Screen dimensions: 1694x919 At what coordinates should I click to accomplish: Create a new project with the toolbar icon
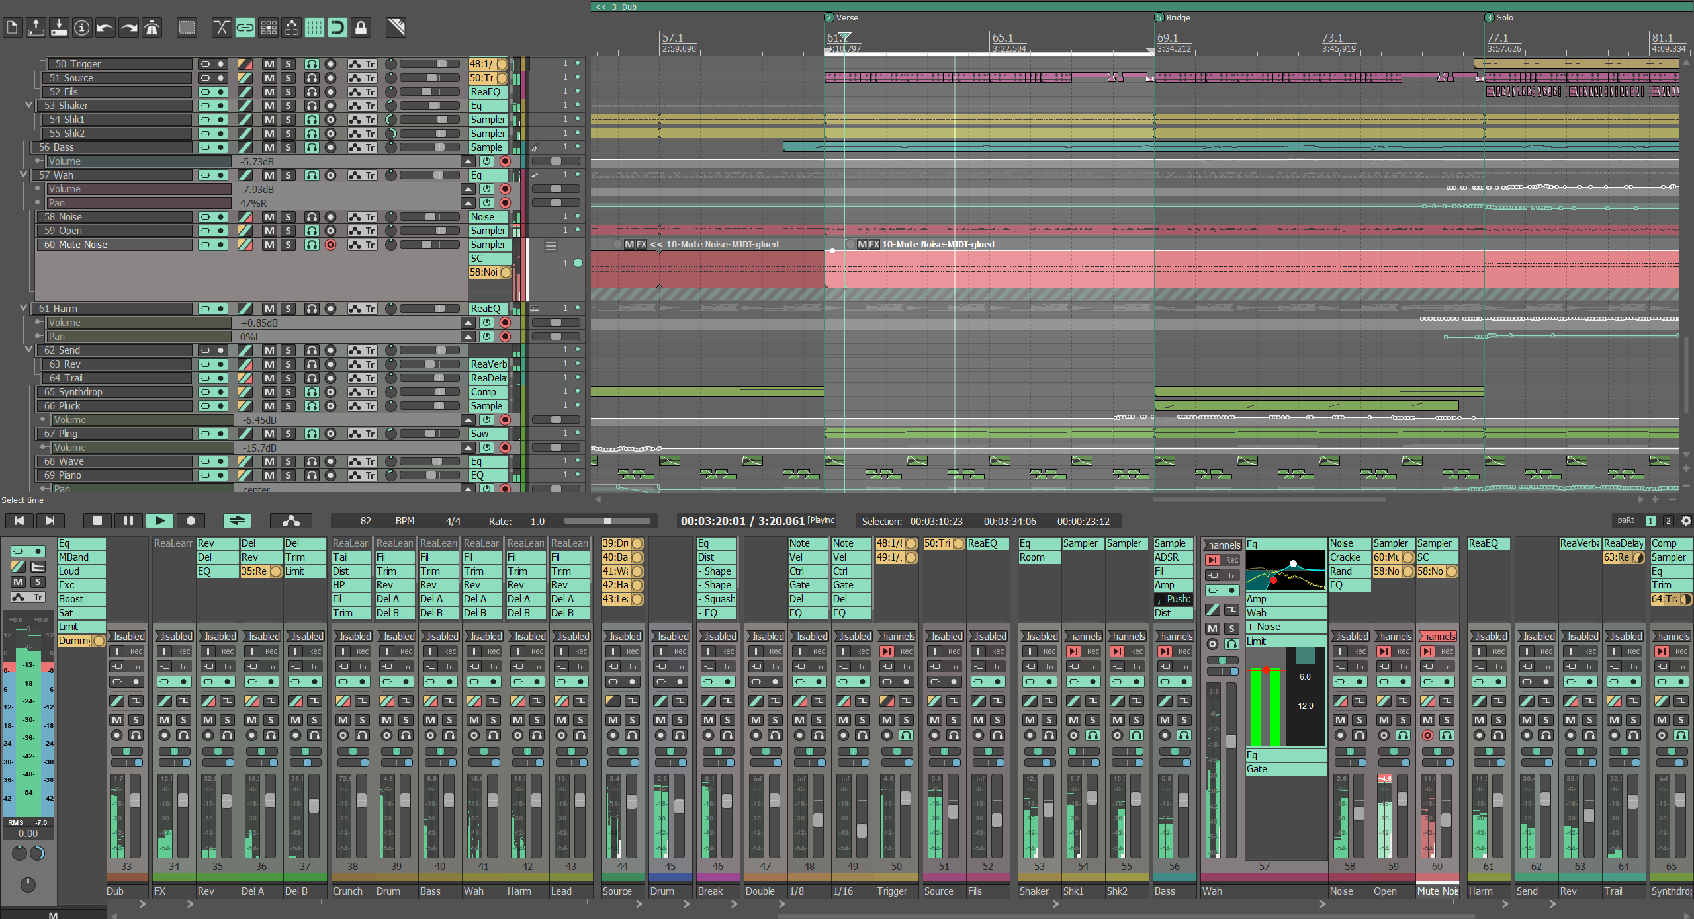(x=13, y=28)
